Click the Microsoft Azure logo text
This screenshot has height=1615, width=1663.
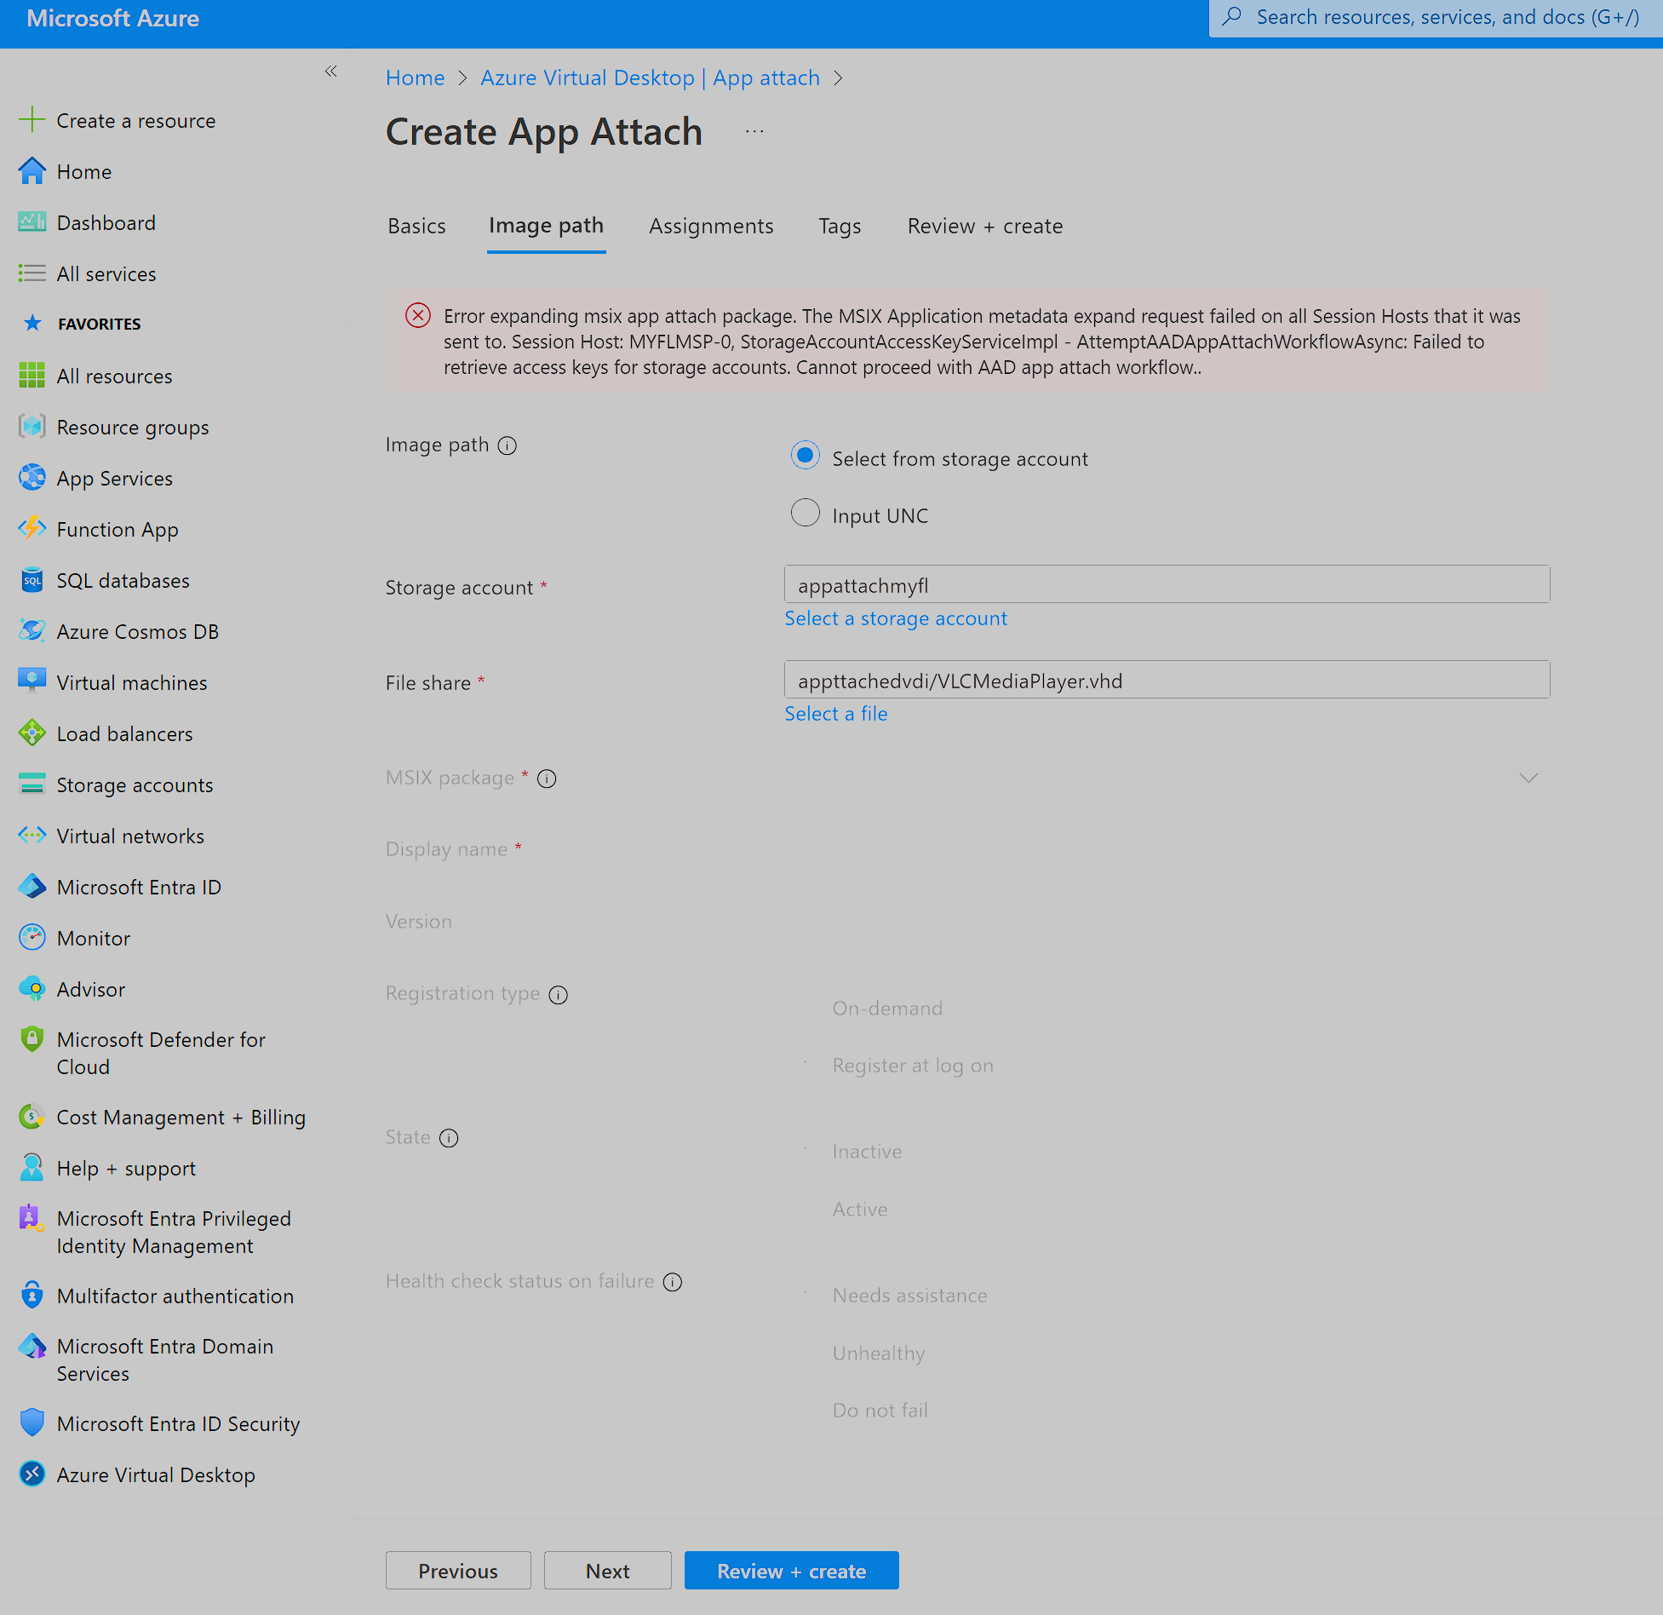112,19
